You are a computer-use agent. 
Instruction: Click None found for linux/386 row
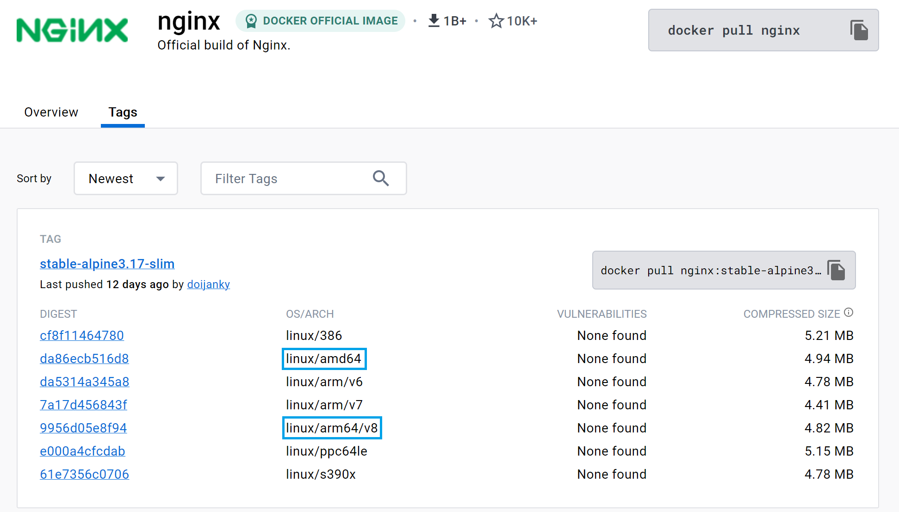(x=612, y=335)
